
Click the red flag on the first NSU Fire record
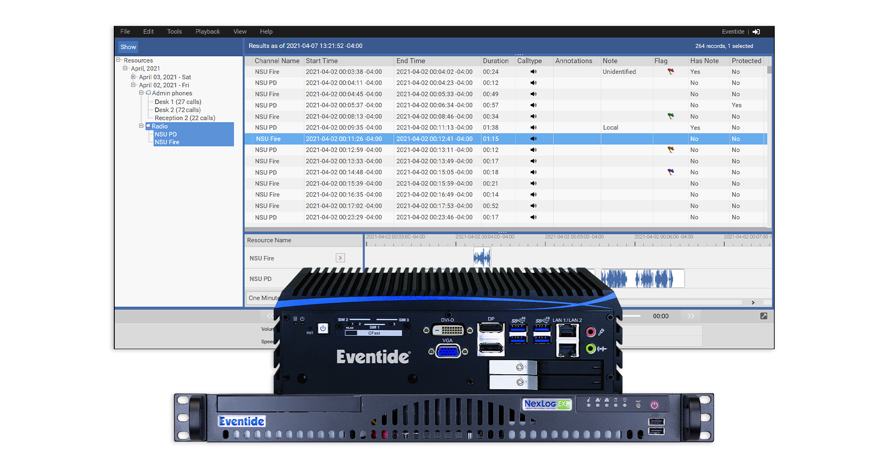tap(670, 72)
